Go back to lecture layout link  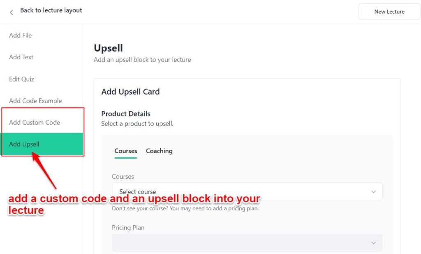coord(51,10)
